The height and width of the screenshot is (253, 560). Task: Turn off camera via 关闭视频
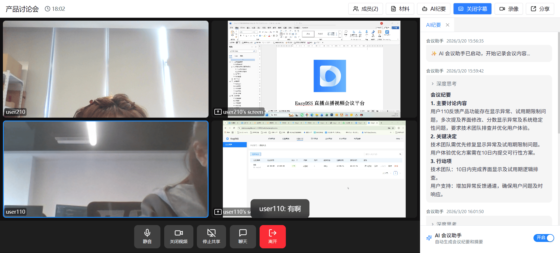(178, 236)
